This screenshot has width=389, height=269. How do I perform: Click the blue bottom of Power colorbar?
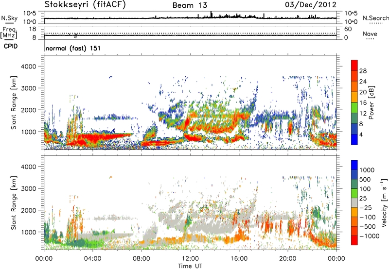pos(354,139)
